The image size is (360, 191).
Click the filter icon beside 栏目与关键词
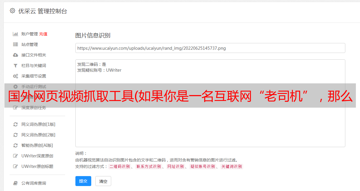point(16,66)
